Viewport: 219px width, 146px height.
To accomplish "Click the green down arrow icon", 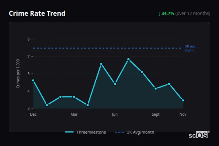I will click(159, 14).
